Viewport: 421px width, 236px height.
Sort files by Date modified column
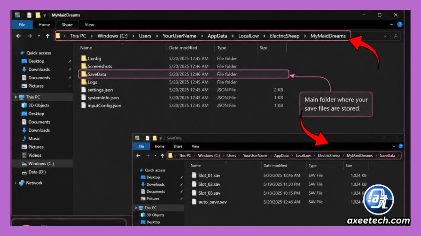pos(183,48)
